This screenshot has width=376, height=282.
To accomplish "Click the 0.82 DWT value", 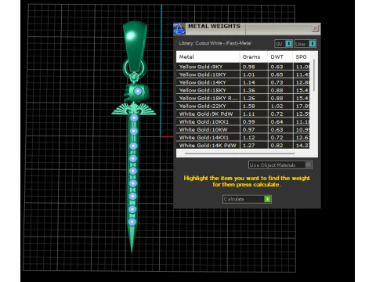I will tap(277, 145).
